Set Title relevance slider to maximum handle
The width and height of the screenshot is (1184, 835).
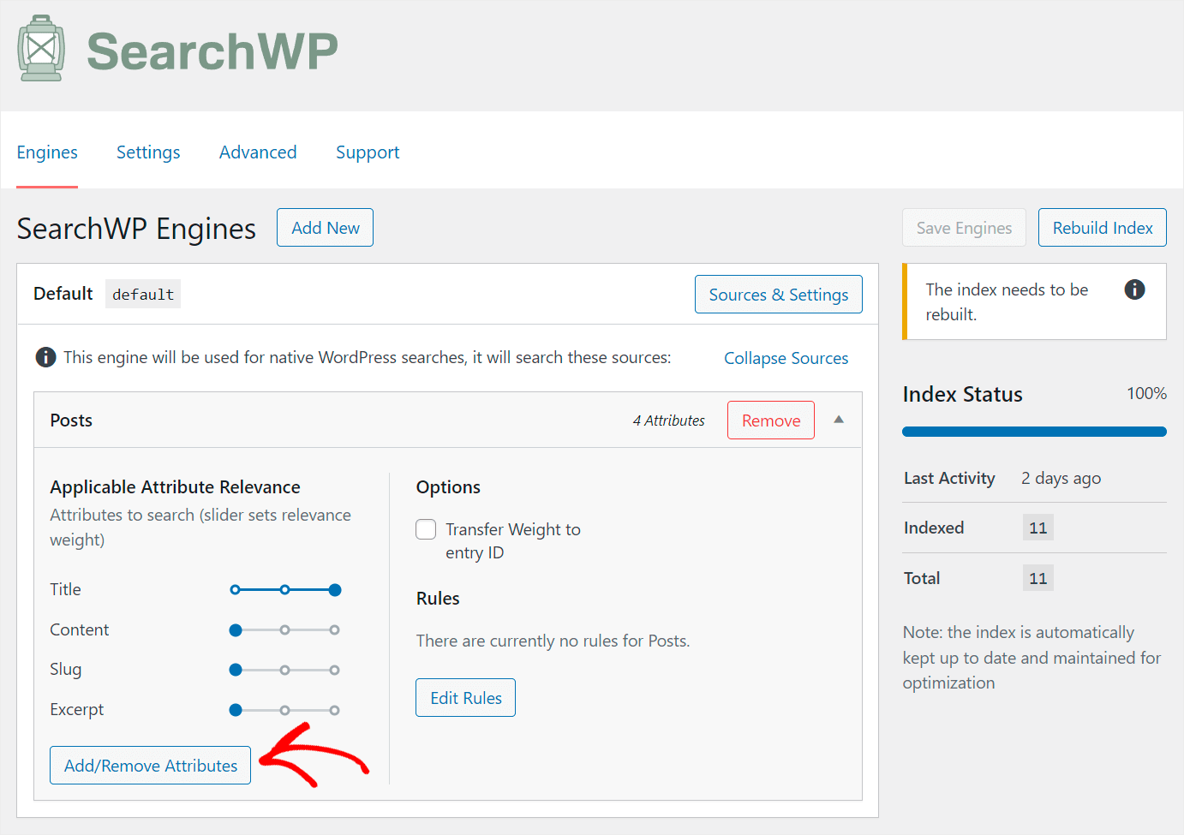coord(335,589)
